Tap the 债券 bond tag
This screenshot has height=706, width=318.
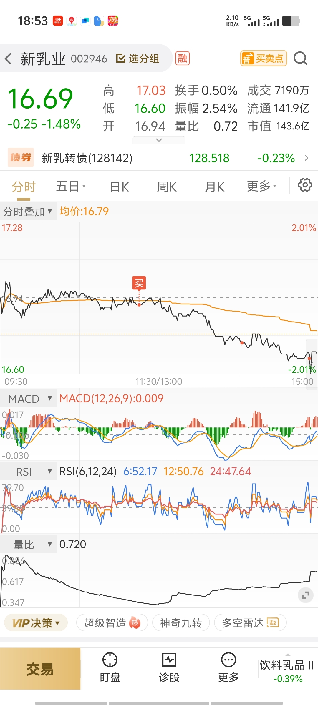(x=21, y=157)
